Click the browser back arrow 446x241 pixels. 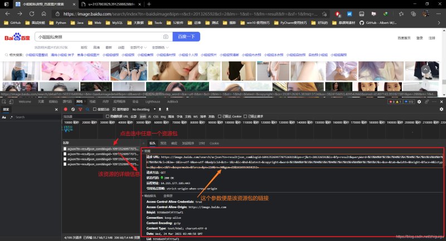coord(6,13)
